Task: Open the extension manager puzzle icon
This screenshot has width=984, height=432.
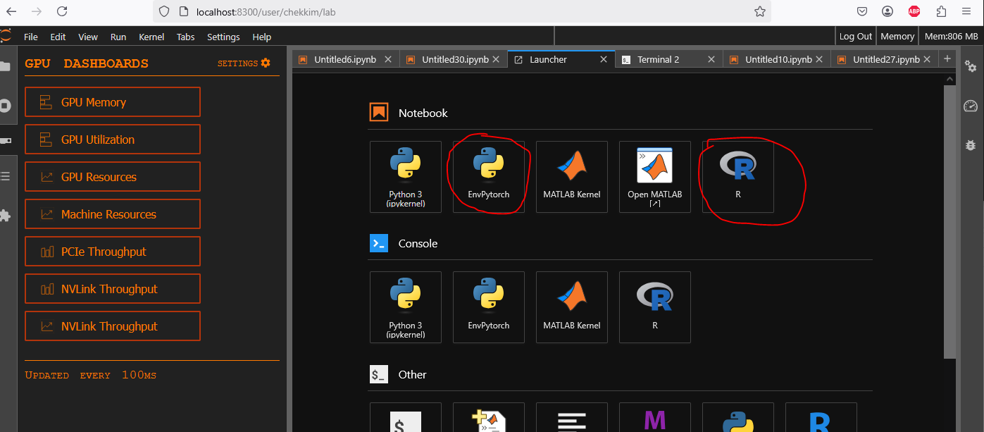Action: tap(5, 216)
